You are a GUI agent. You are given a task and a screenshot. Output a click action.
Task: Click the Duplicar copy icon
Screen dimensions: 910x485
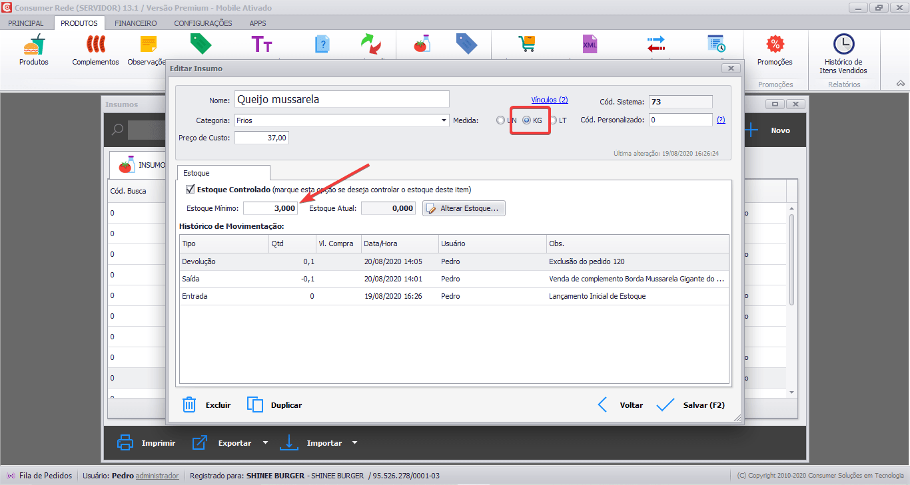coord(255,404)
